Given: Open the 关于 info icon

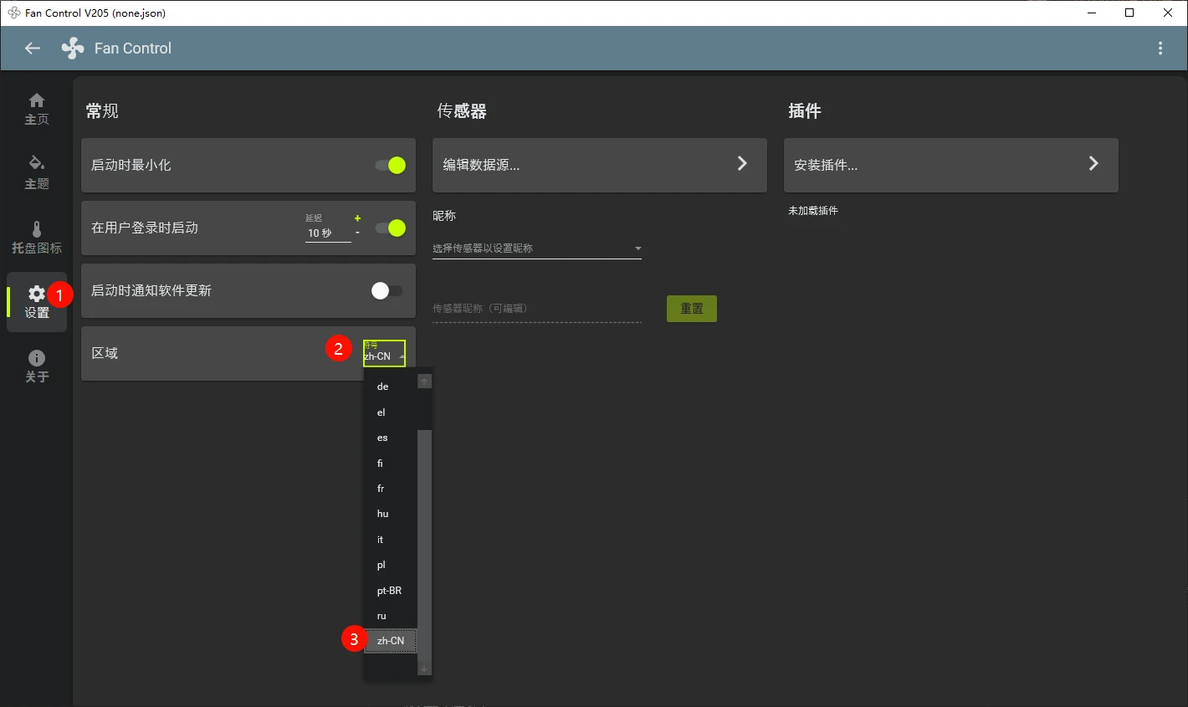Looking at the screenshot, I should pos(37,358).
